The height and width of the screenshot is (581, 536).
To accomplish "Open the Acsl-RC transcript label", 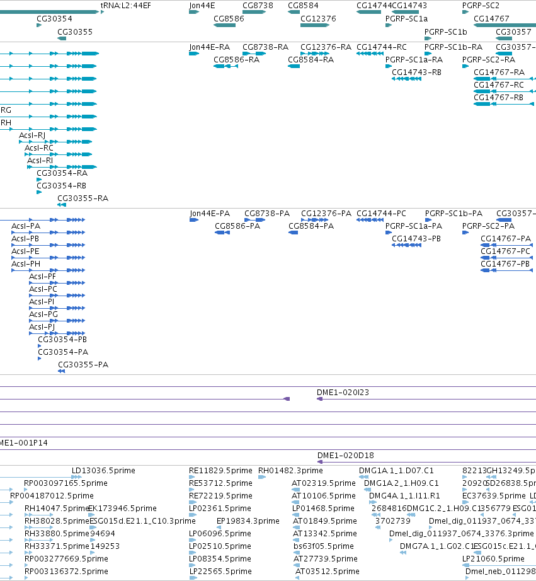I will point(39,148).
